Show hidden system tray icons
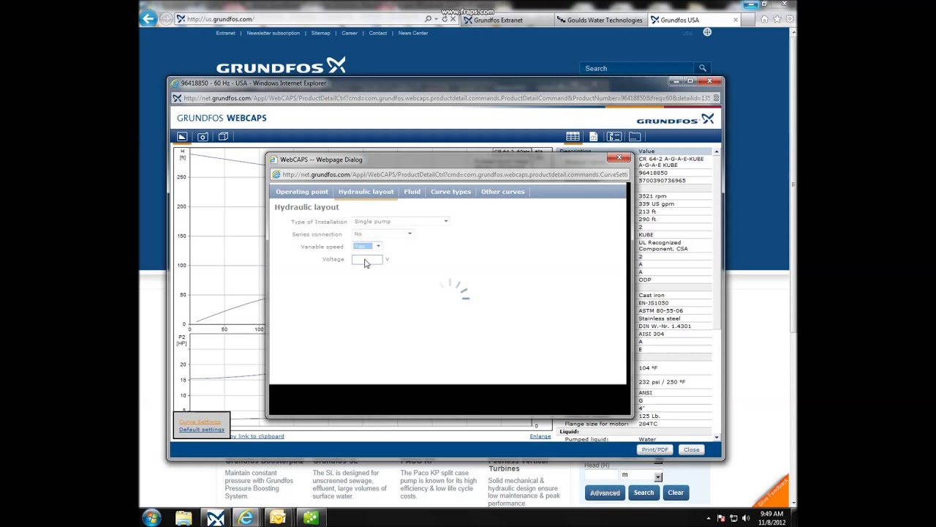 (709, 518)
